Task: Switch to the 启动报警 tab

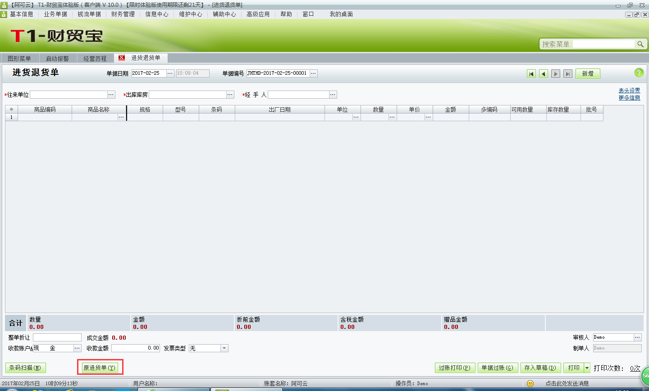Action: click(x=57, y=59)
